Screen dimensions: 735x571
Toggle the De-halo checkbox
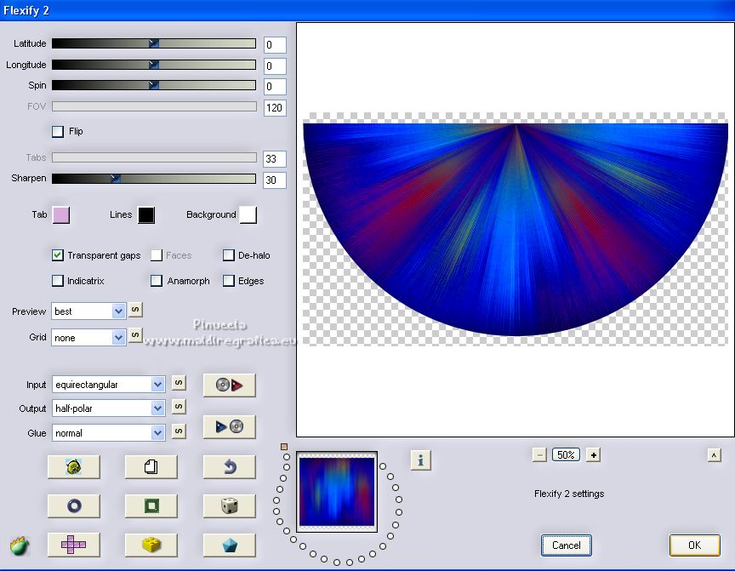pos(229,255)
